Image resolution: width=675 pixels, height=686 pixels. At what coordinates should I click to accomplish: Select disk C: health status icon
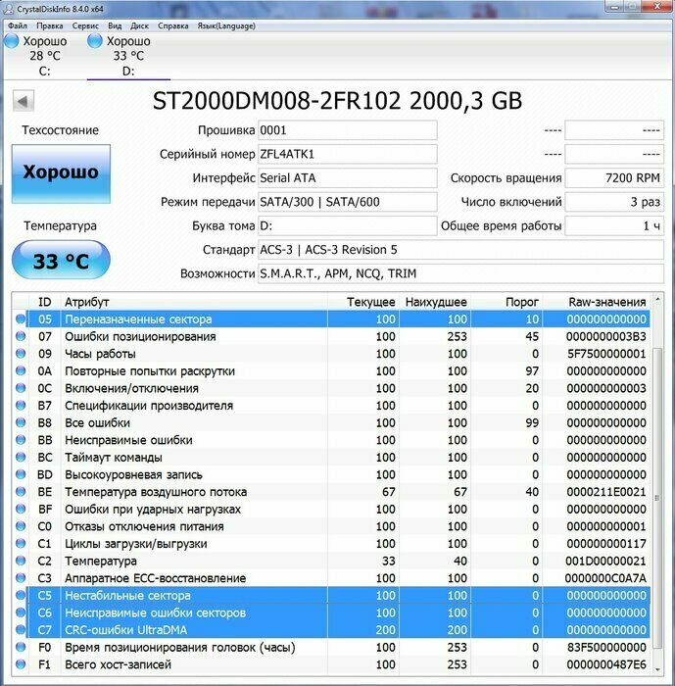tap(11, 41)
